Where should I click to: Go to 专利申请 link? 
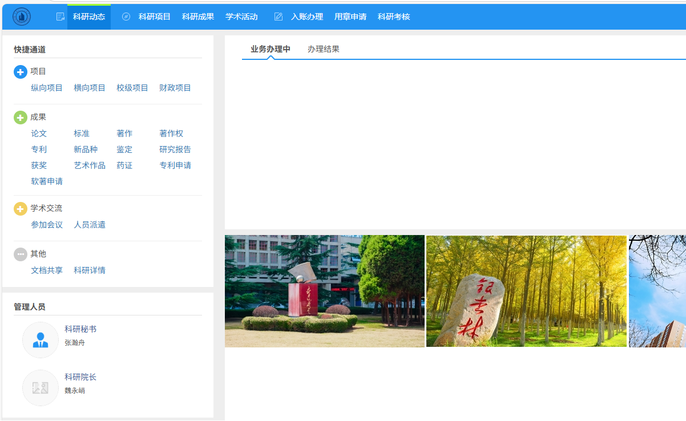[x=175, y=165]
